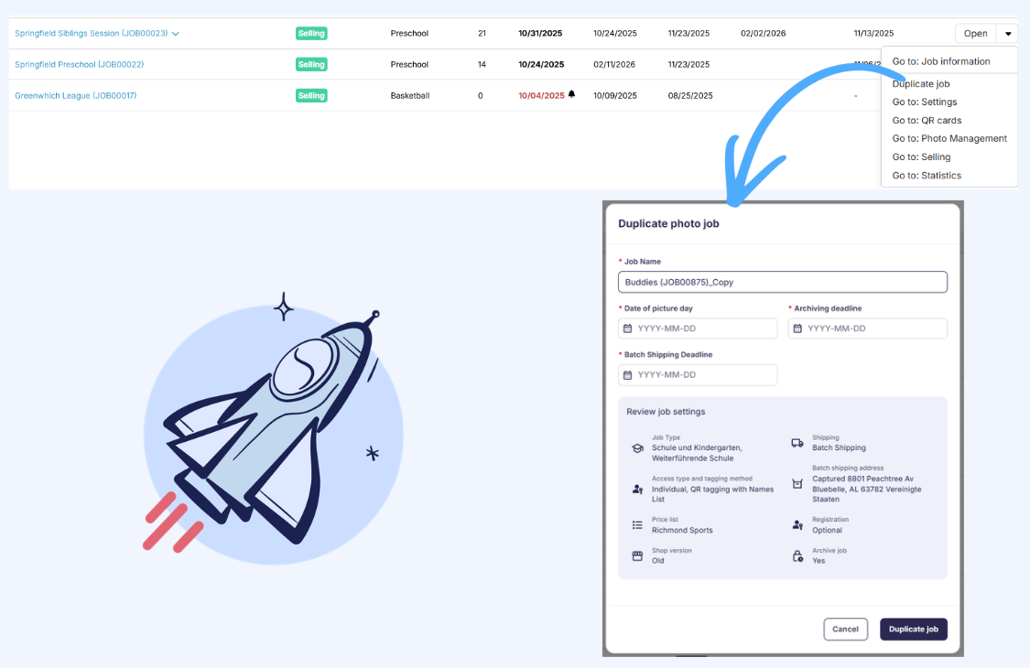The width and height of the screenshot is (1030, 668).
Task: Click the Archiving deadline date field
Action: [868, 329]
